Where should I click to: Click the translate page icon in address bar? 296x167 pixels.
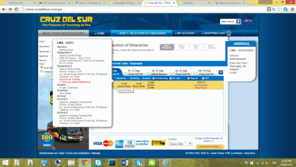pyautogui.click(x=274, y=9)
